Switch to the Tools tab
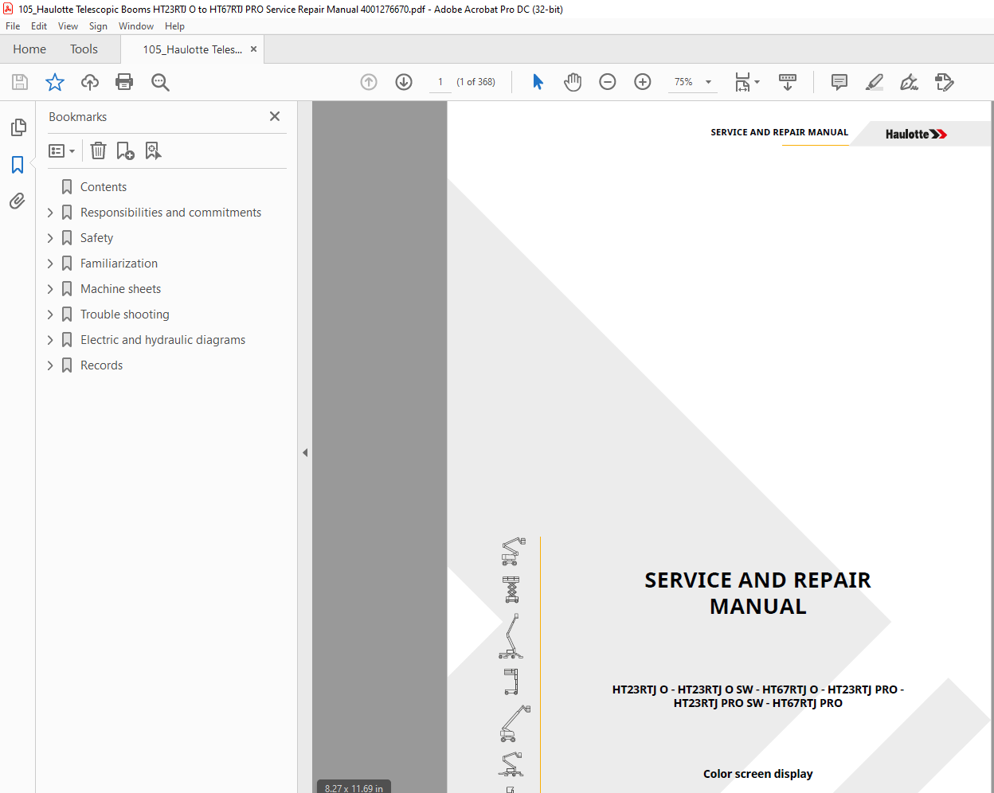 [x=84, y=49]
